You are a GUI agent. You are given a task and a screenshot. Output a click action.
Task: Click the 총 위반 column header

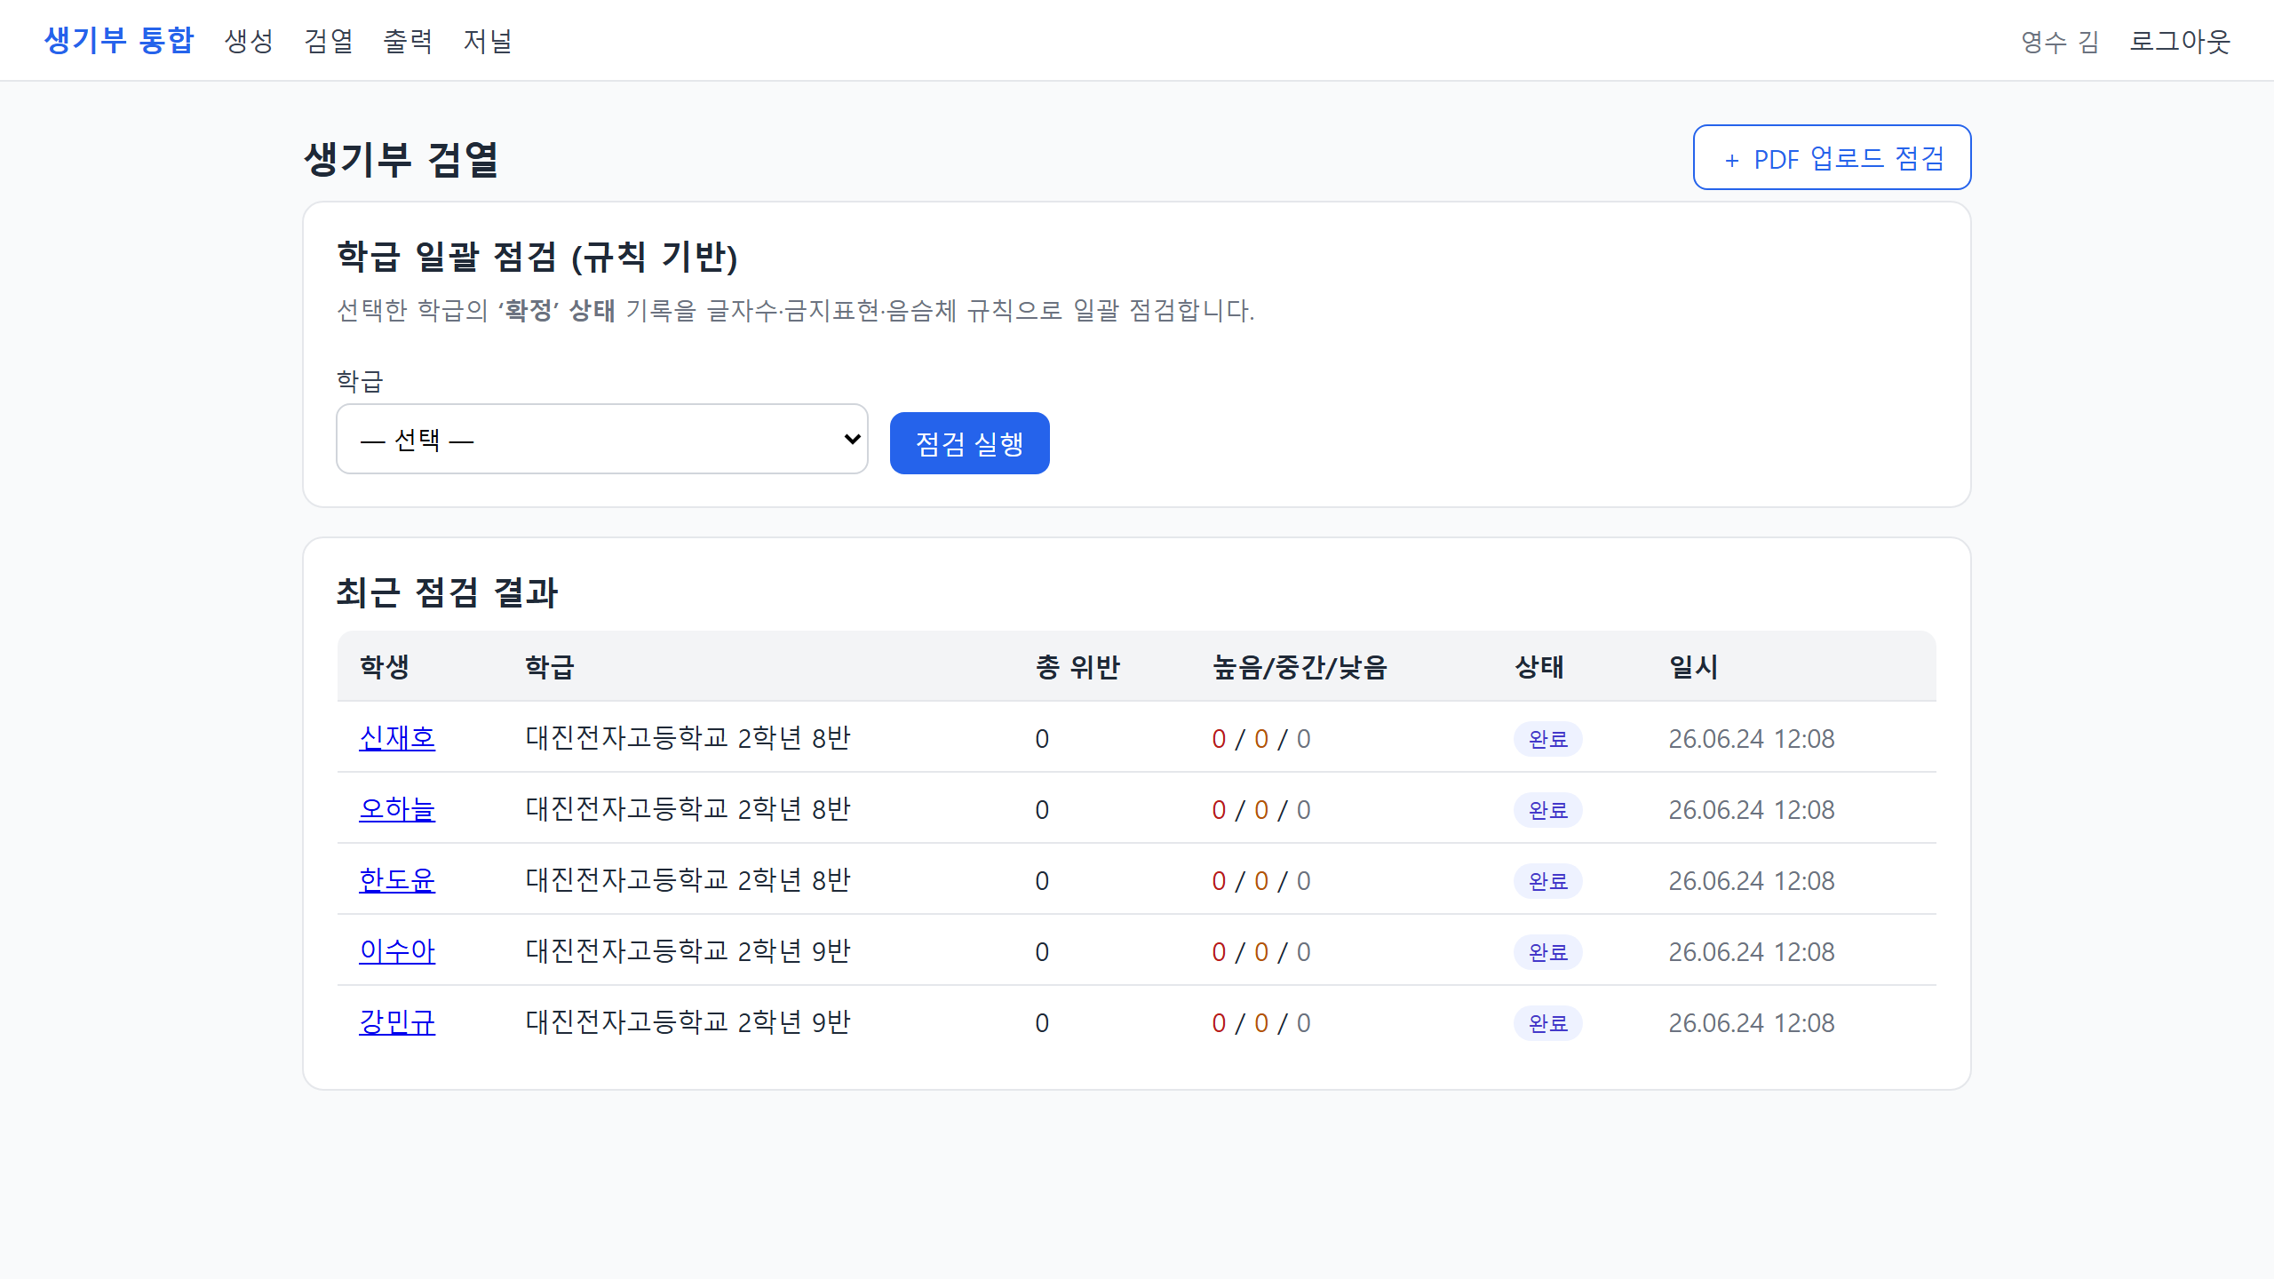point(1077,666)
